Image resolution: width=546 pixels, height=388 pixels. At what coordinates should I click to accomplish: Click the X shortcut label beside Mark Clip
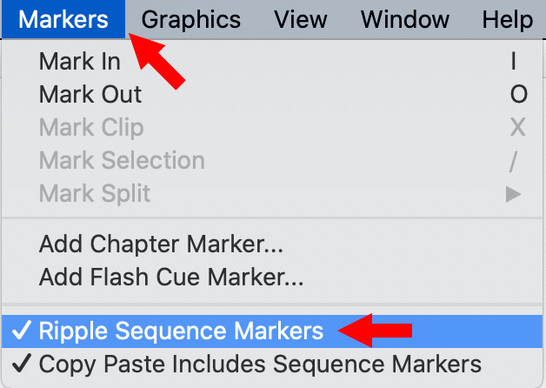(x=517, y=127)
